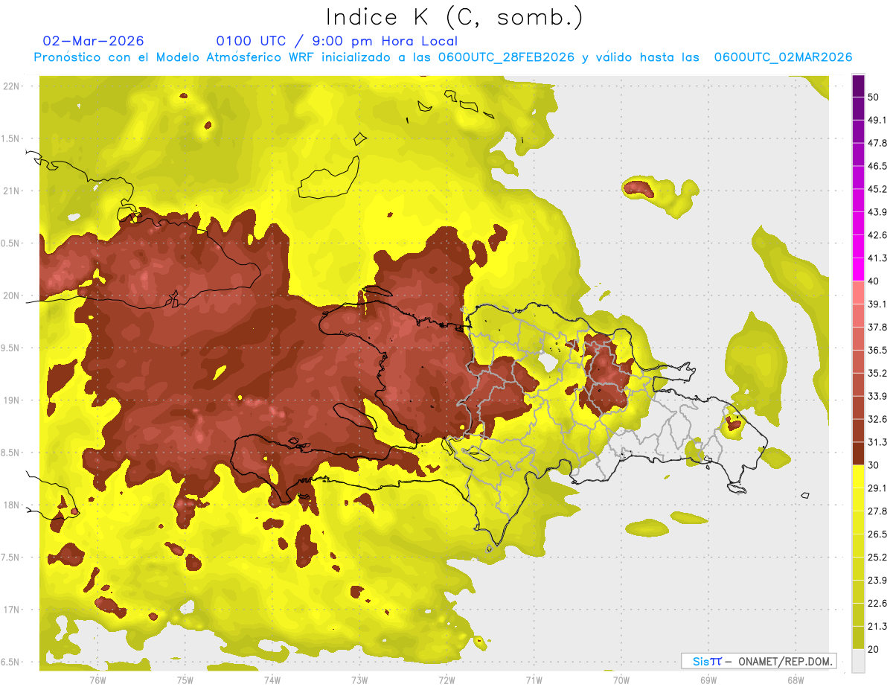Pick the gray swatch below 20 on the scale
Screen dimensions: 893x690
click(858, 661)
